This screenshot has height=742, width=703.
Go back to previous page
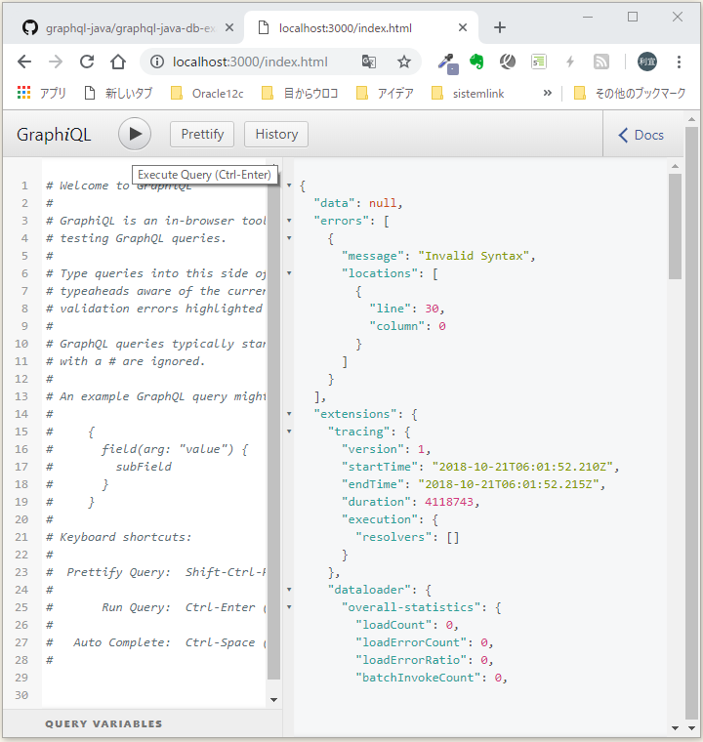click(24, 62)
